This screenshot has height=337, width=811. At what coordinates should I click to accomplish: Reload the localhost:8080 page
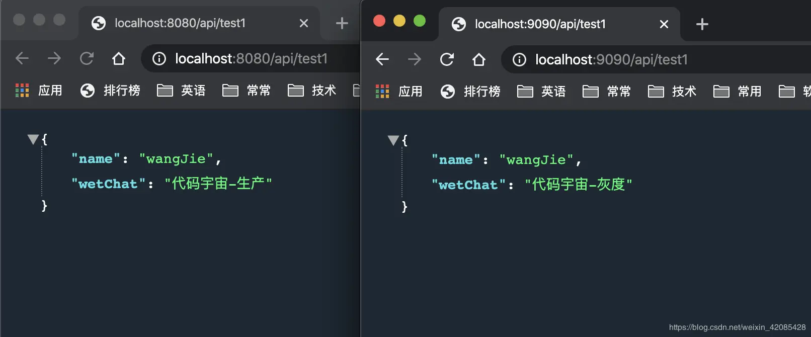(87, 58)
